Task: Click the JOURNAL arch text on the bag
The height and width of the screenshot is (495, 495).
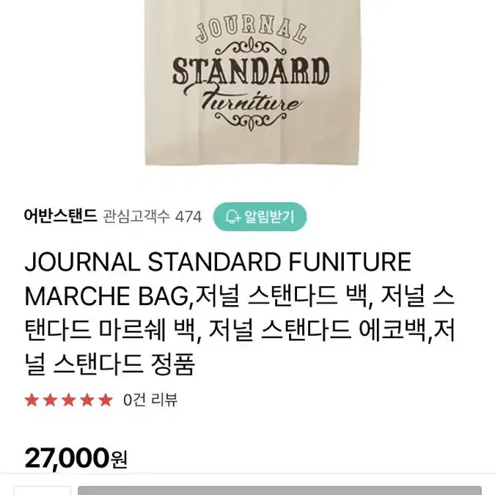Action: (251, 32)
